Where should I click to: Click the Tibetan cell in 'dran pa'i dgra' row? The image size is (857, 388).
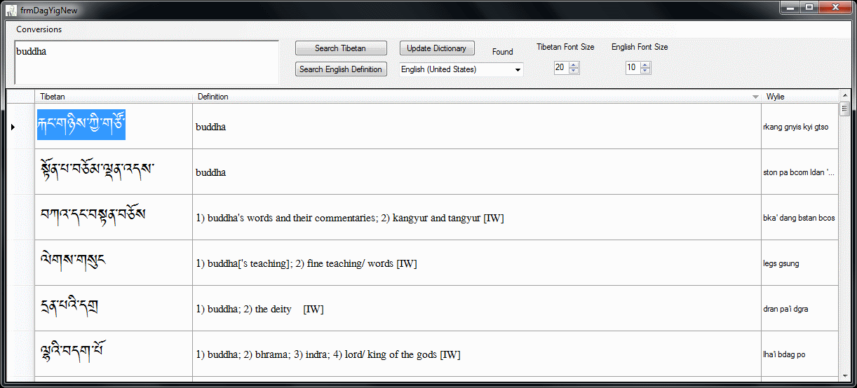pyautogui.click(x=114, y=308)
